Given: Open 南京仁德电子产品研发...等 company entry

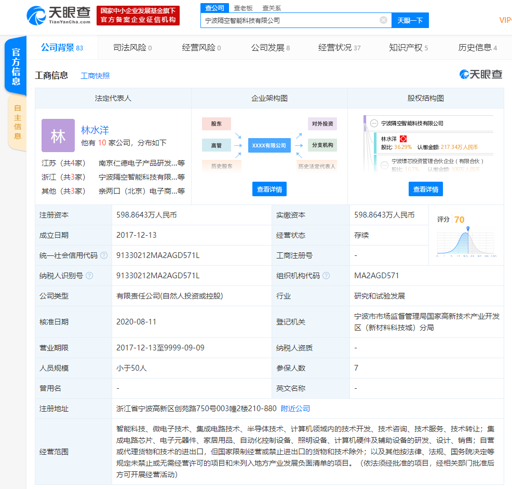Looking at the screenshot, I should click(x=142, y=163).
